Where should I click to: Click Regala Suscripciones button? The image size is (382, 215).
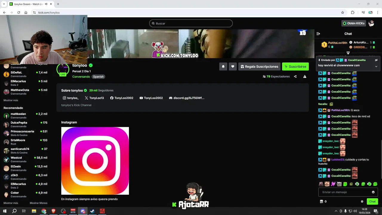259,67
